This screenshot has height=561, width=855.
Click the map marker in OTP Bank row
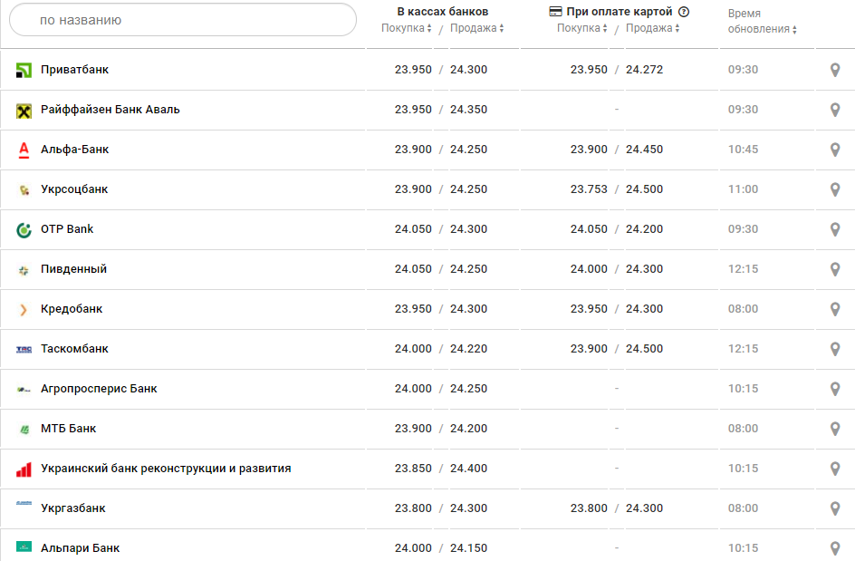coord(835,229)
